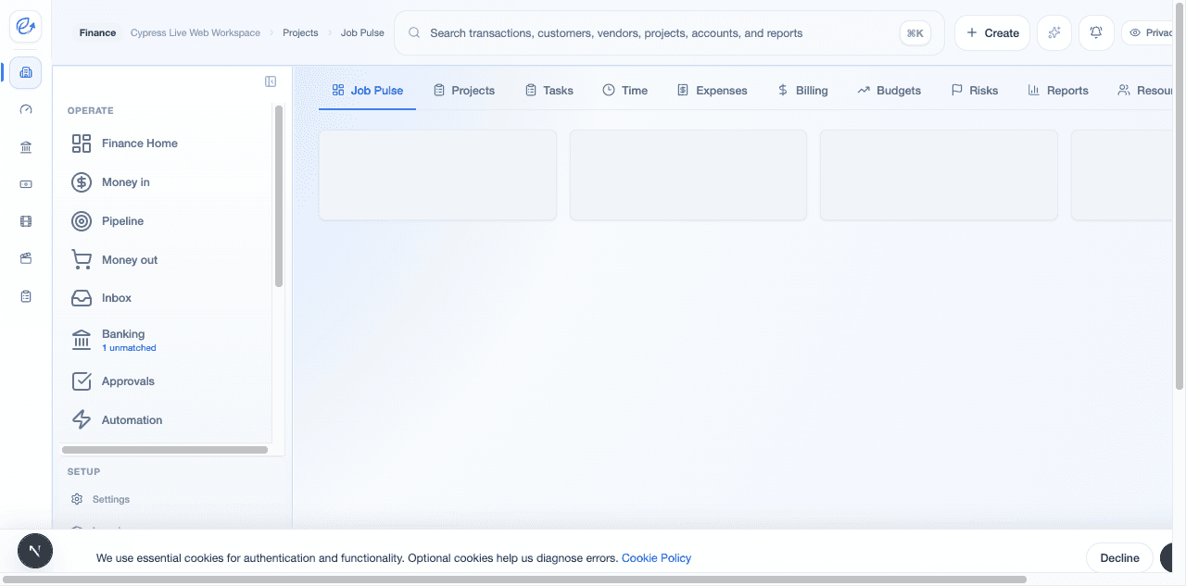
Task: Open the Create menu button
Action: 991,32
